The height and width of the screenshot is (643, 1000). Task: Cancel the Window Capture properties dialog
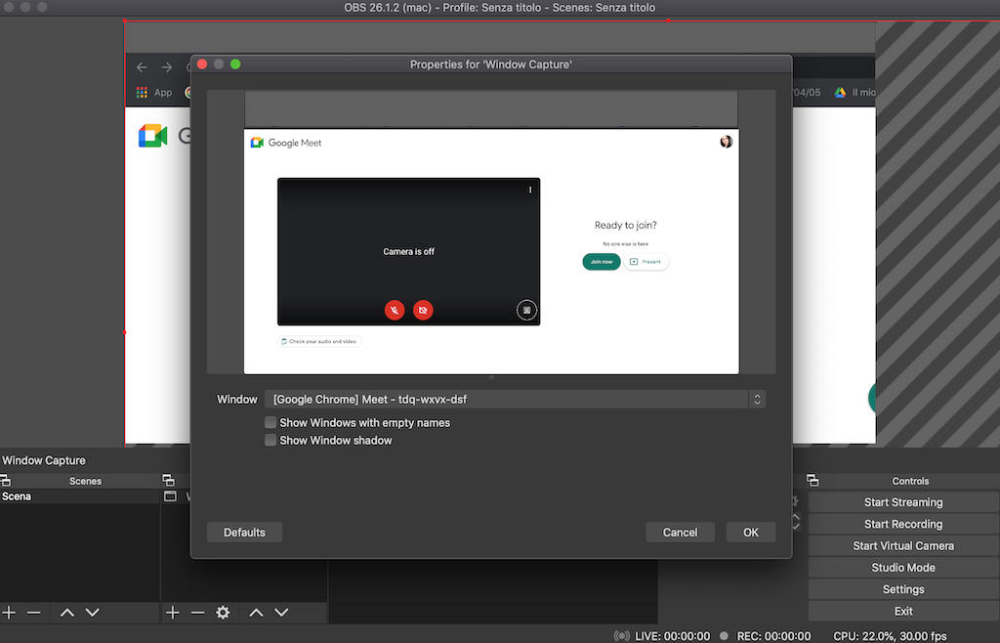point(680,532)
